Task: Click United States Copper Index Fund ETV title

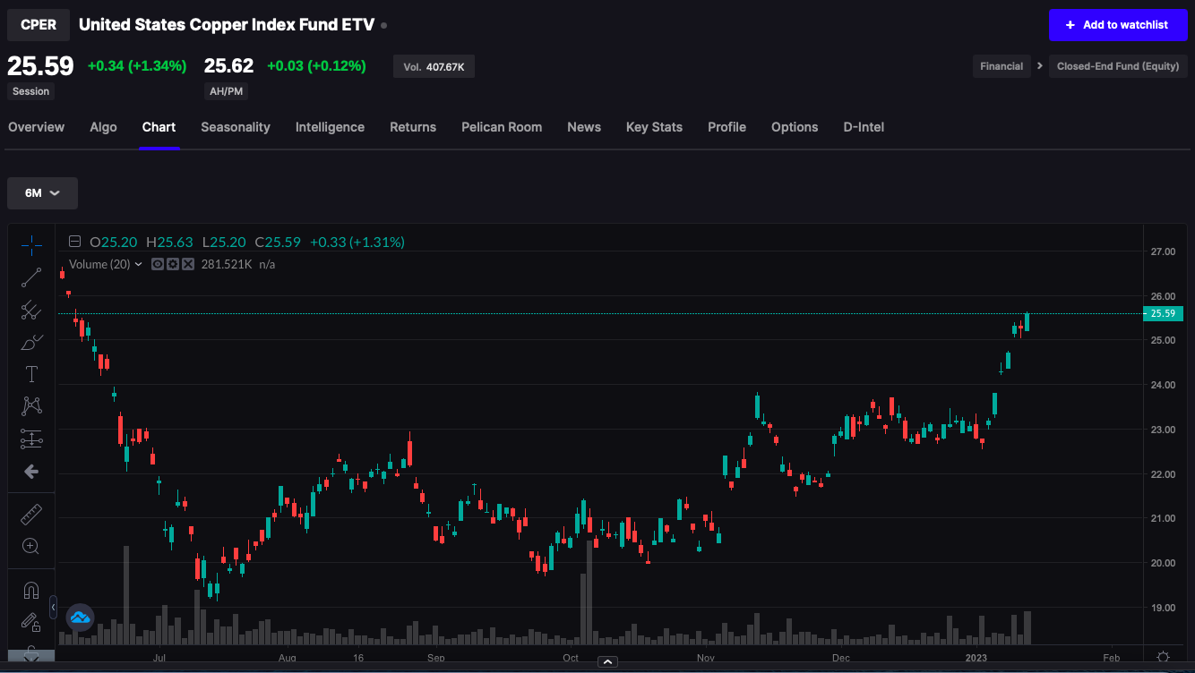Action: coord(227,25)
